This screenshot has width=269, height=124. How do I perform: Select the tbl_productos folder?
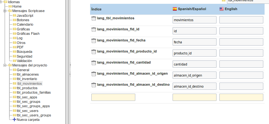point(27,88)
